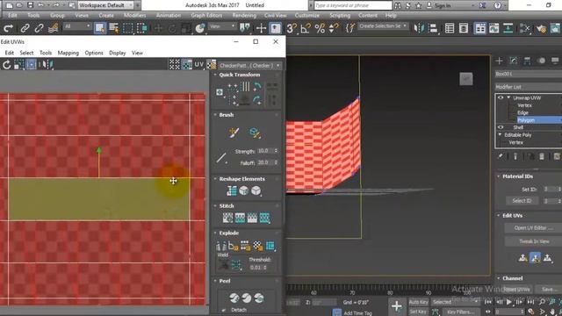
Task: Select Edge sub-object under Unwrap UVW
Action: (x=523, y=112)
